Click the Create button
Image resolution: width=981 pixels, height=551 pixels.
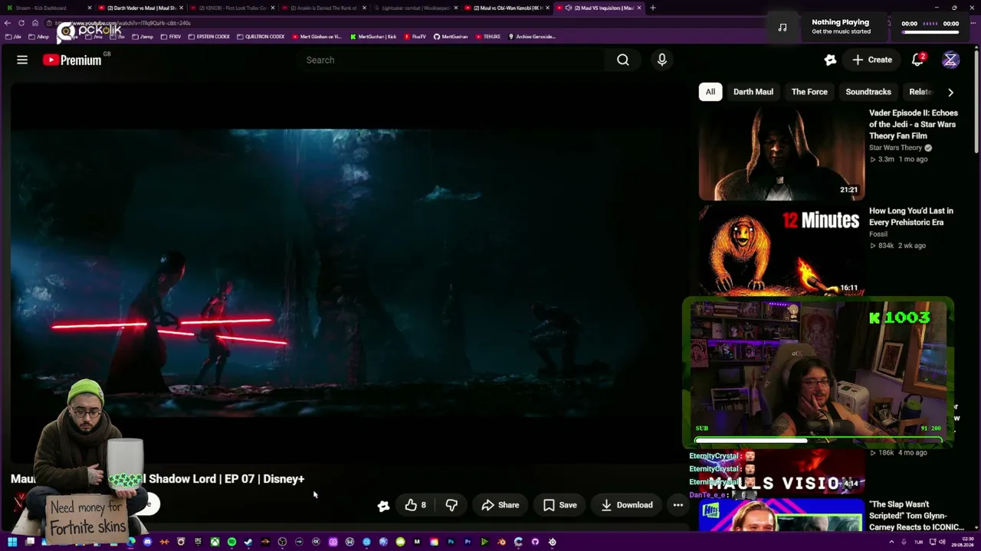pos(872,60)
